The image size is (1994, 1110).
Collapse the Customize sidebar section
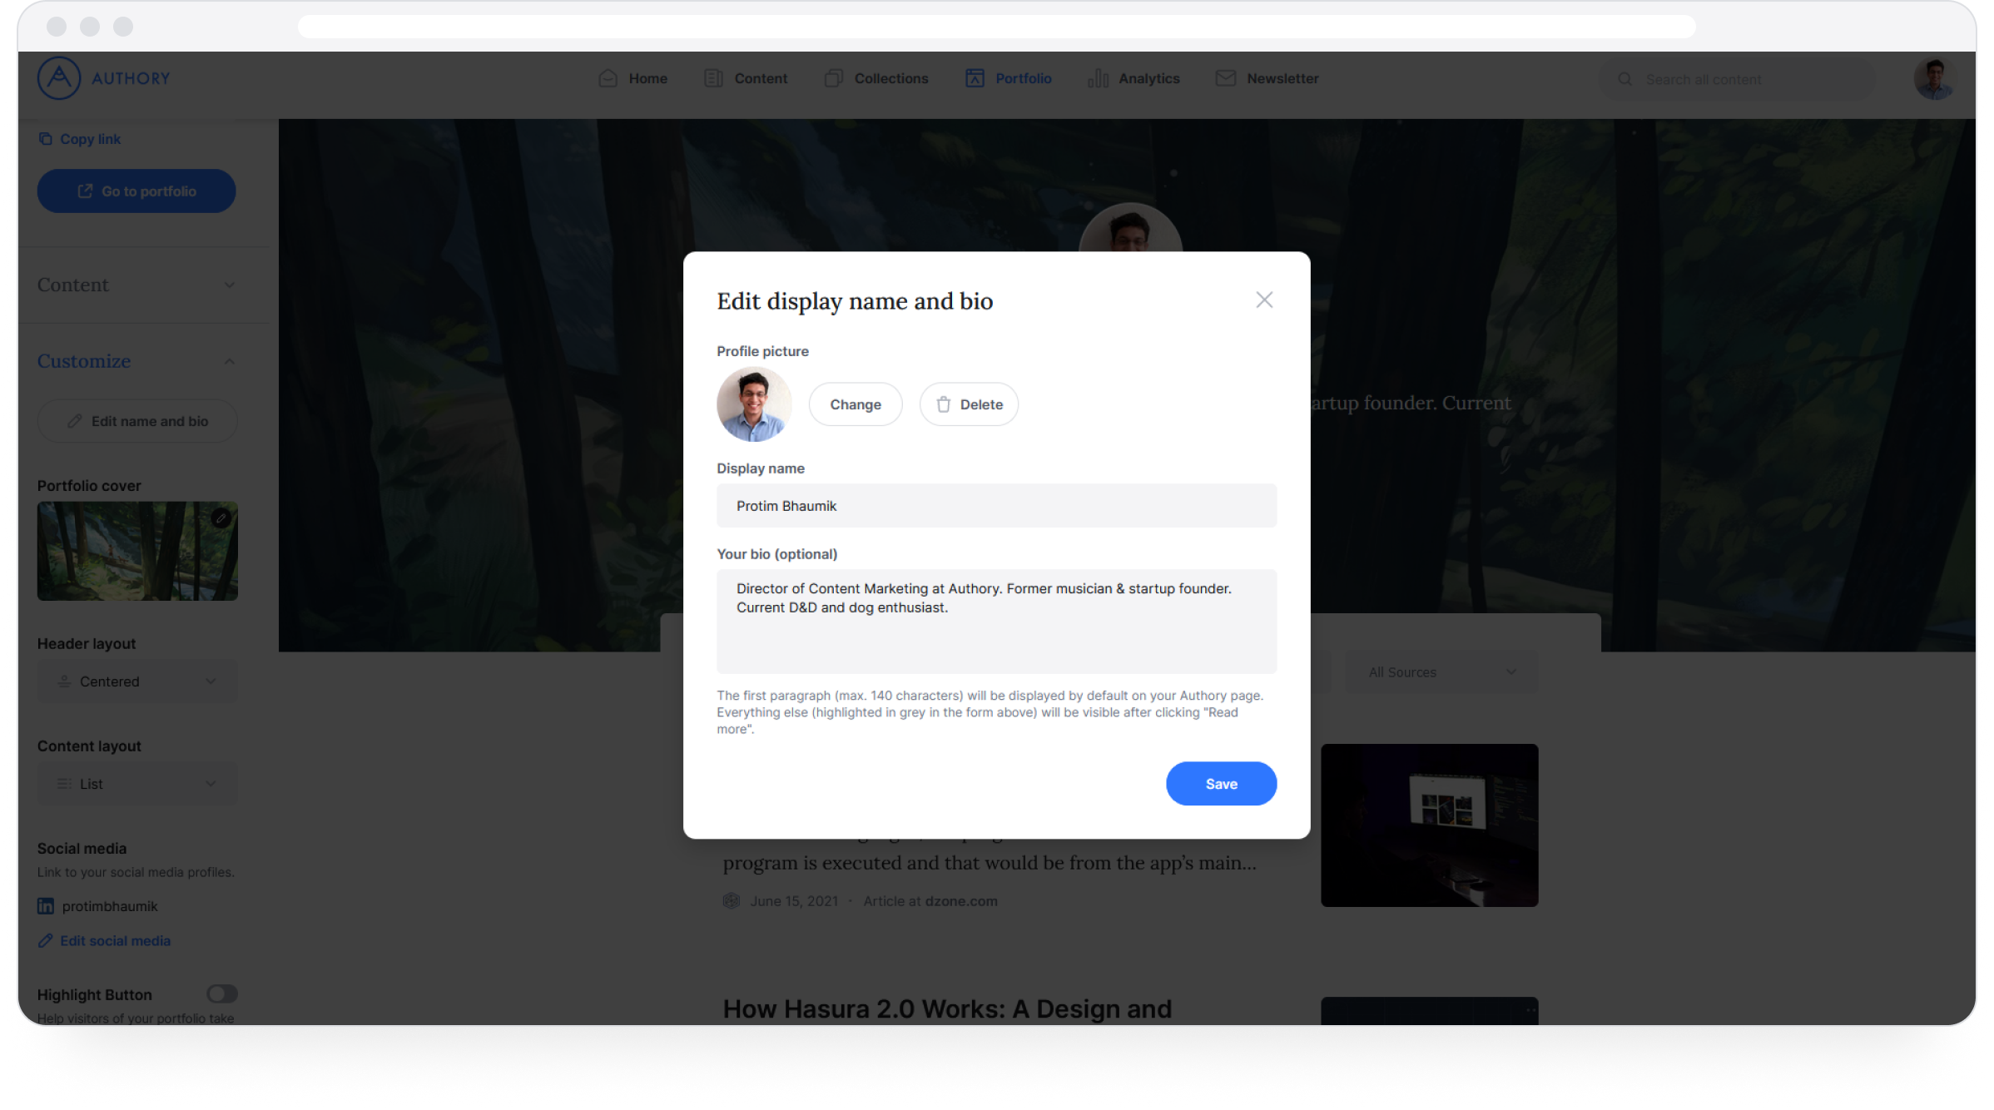click(x=136, y=362)
